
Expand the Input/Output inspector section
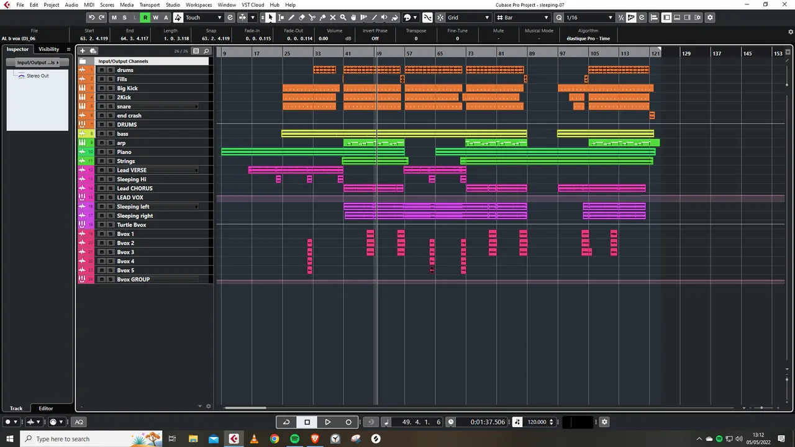click(37, 62)
